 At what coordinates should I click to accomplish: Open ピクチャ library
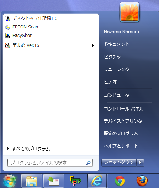[112, 57]
